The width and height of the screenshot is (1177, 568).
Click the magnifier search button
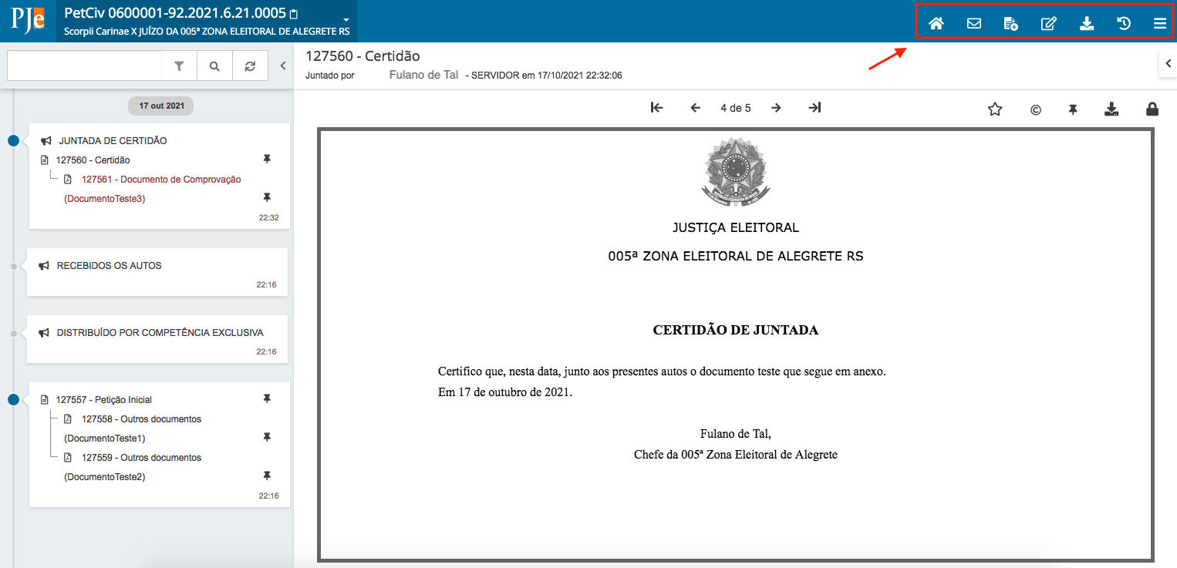[214, 66]
